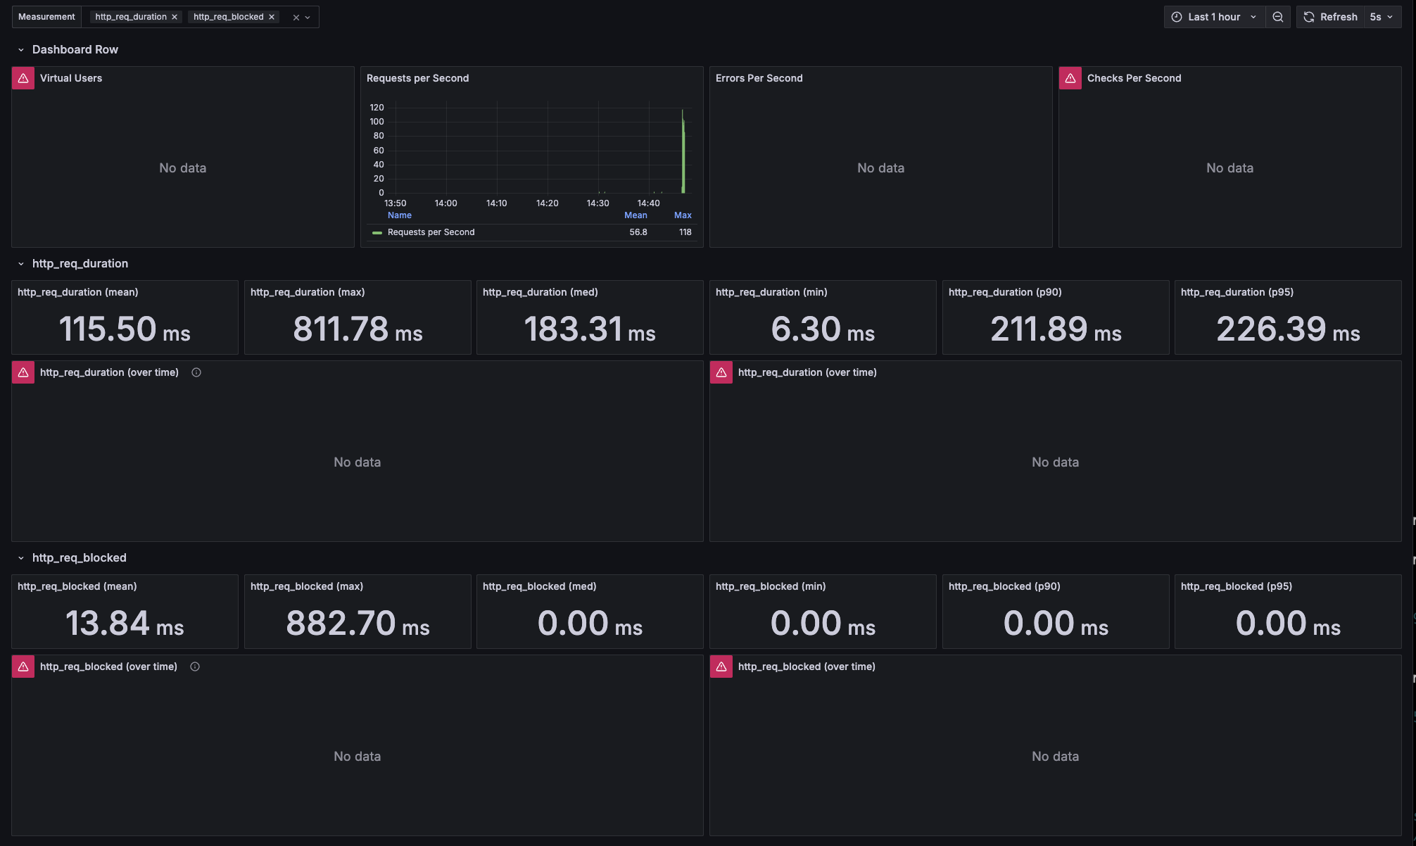Sort legend by the Mean column header
The width and height of the screenshot is (1416, 846).
point(636,215)
